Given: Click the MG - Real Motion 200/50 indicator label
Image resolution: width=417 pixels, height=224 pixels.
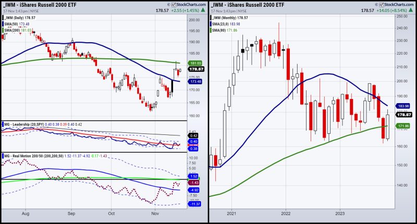Looking at the screenshot, I should pos(34,156).
